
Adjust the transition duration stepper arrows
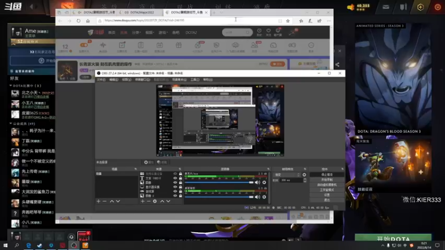(x=305, y=180)
